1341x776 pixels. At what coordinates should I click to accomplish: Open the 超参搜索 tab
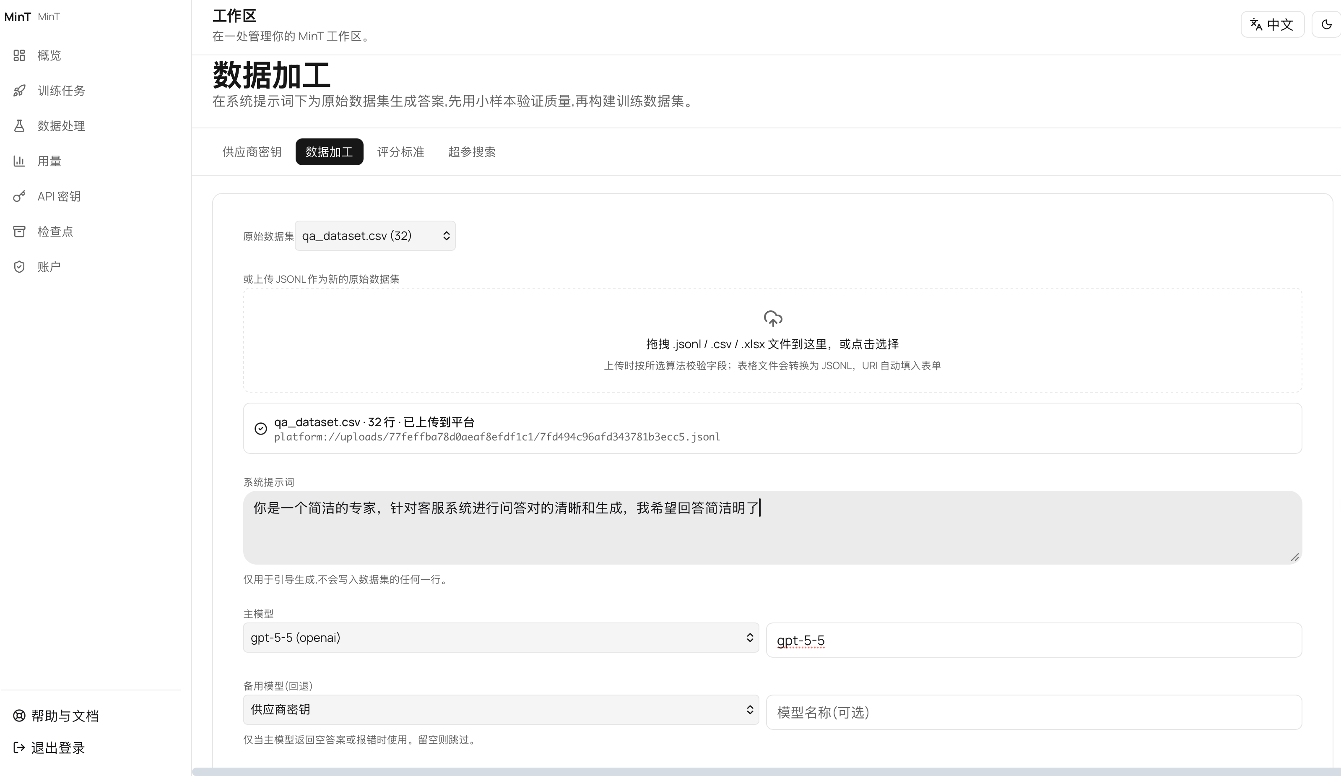tap(472, 152)
